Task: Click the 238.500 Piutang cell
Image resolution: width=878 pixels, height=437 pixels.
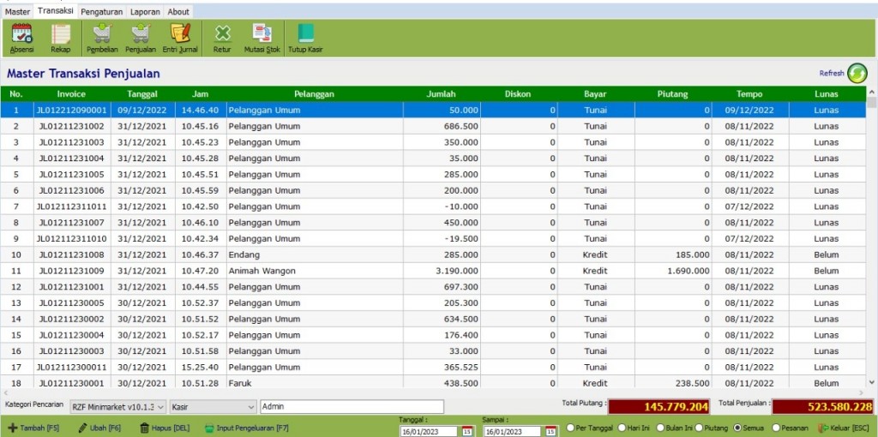Action: (x=672, y=383)
